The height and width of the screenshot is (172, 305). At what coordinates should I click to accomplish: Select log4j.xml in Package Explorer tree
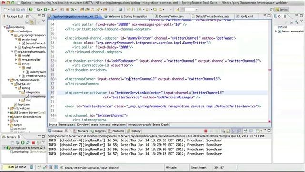pos(24,104)
